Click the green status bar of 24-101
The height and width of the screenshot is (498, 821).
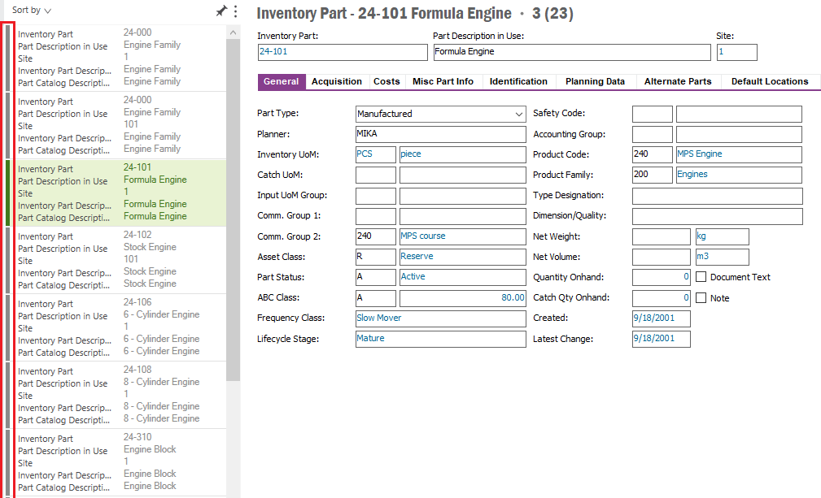point(8,193)
